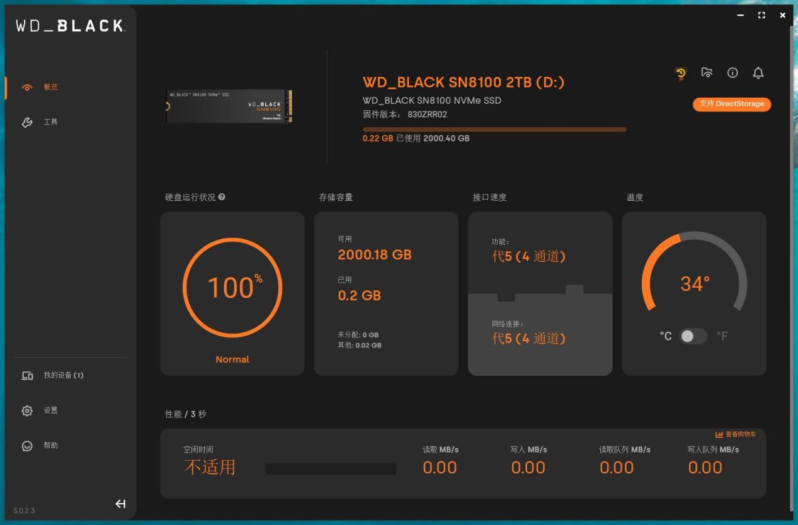This screenshot has width=798, height=525.
Task: Open the 工具 tools tab
Action: (50, 122)
